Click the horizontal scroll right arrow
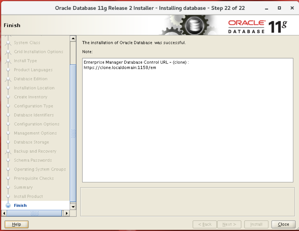Screen dimensions: 299x231 [x=67, y=213]
